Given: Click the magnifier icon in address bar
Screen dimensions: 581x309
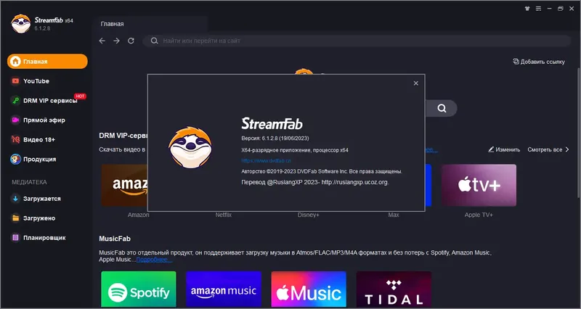Looking at the screenshot, I should tap(154, 41).
